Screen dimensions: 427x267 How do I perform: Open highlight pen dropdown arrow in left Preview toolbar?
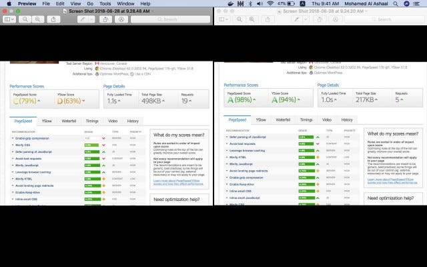tap(92, 19)
